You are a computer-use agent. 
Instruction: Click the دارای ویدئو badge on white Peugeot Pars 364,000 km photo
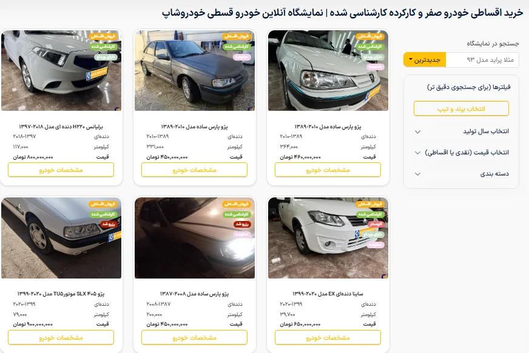(x=372, y=57)
